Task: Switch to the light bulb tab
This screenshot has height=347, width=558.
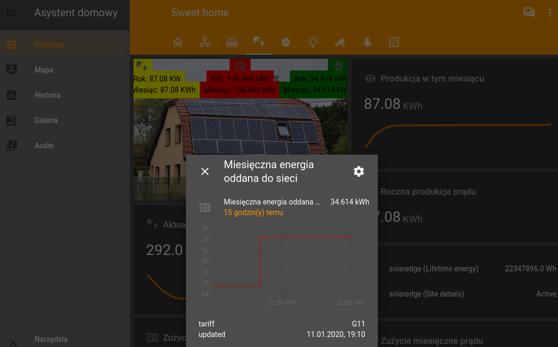Action: 313,43
